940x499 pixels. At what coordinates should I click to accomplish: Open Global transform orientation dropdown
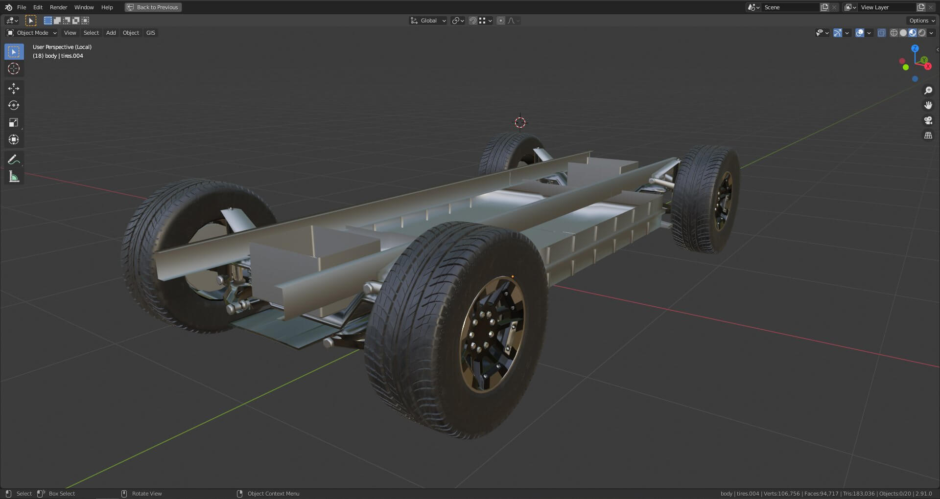point(428,21)
